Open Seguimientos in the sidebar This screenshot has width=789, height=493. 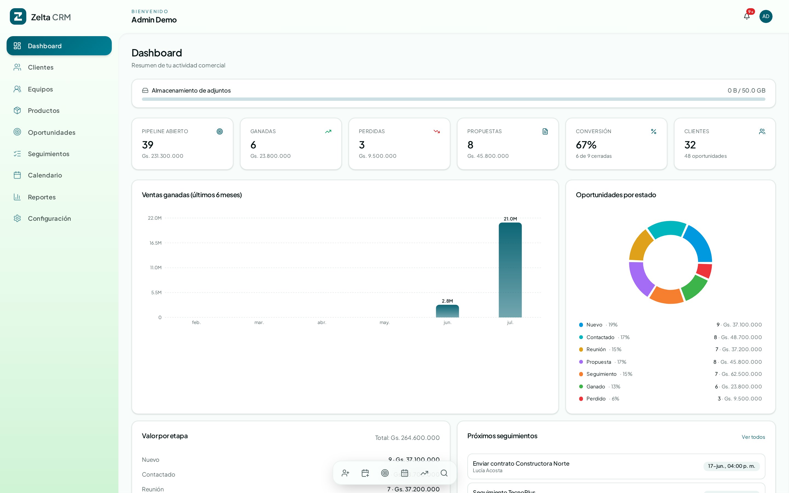[59, 154]
